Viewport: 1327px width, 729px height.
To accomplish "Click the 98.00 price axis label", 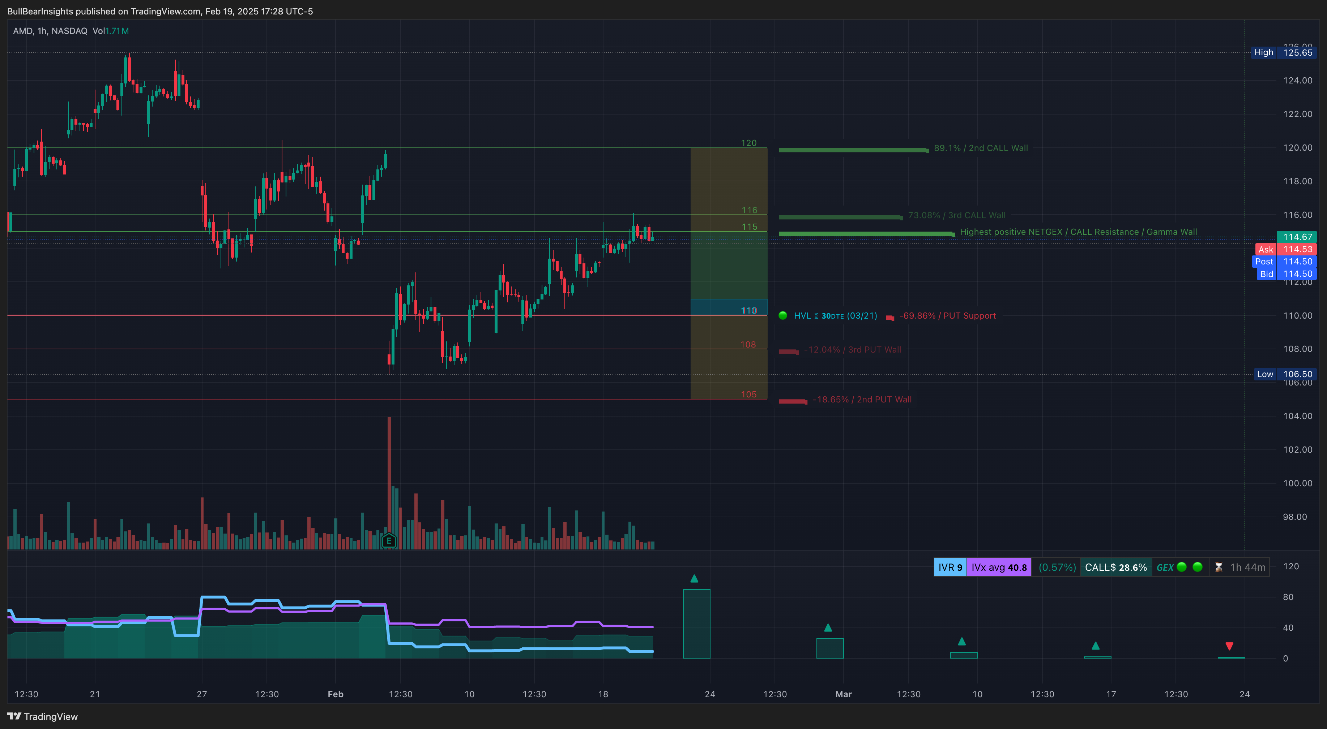I will (x=1294, y=517).
